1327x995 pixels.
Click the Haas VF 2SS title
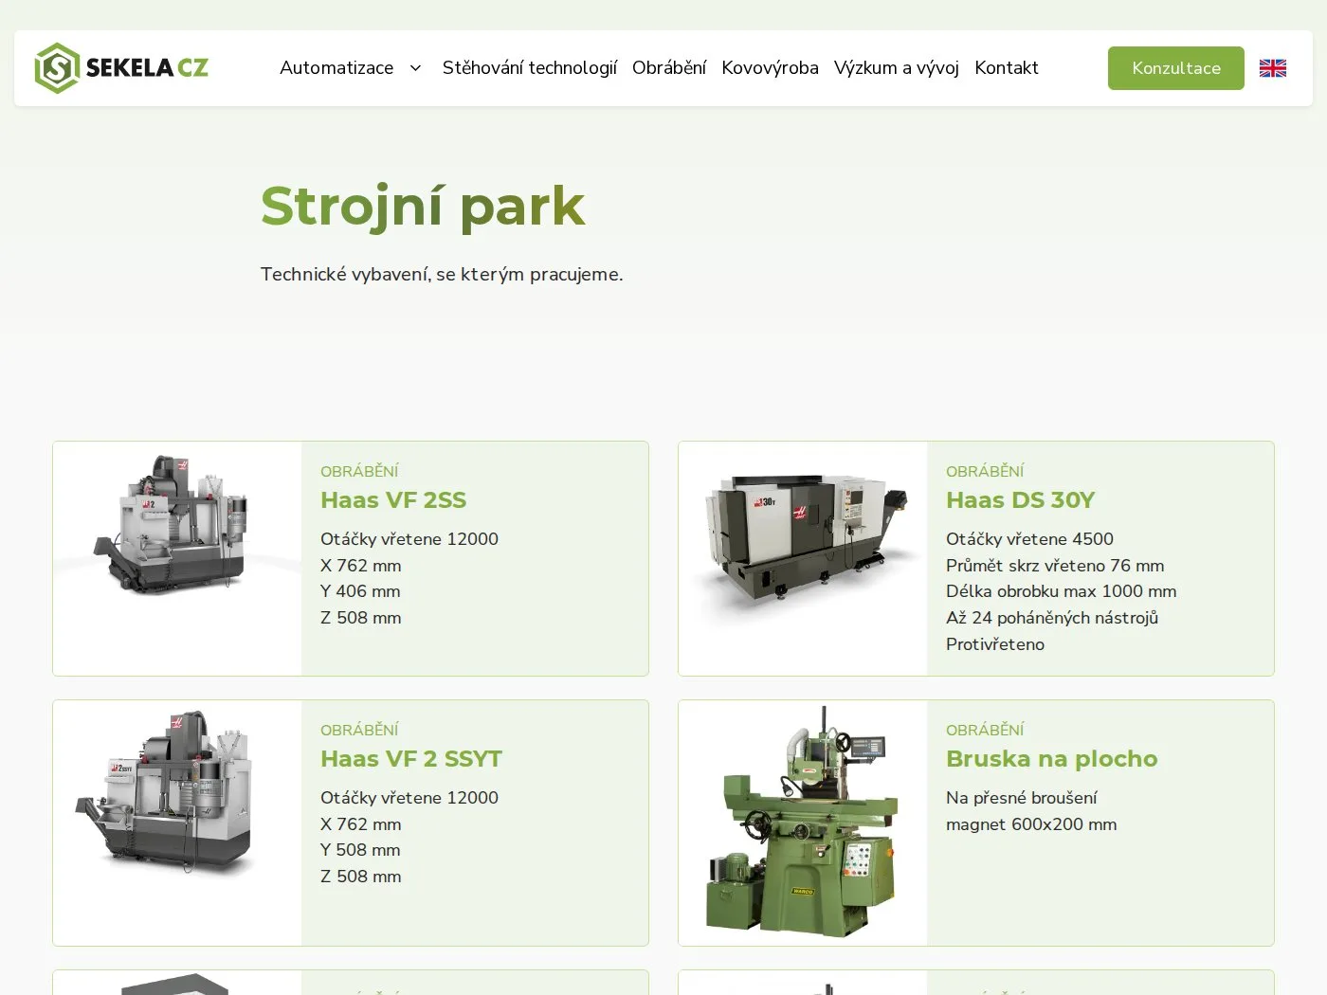tap(393, 500)
